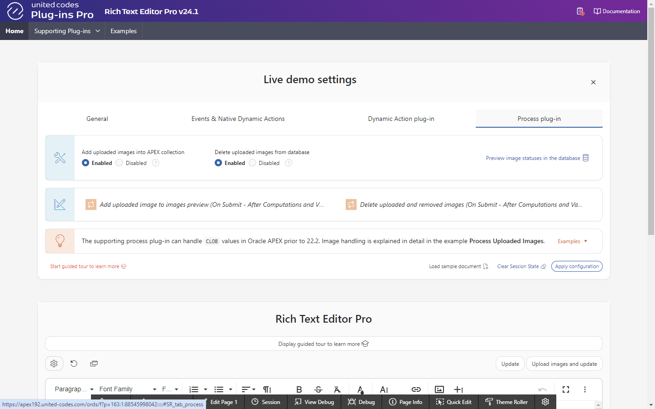Click Session in developer toolbar
This screenshot has width=655, height=409.
coord(266,402)
